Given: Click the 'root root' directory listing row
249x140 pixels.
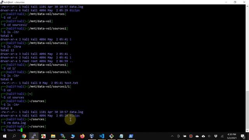Looking at the screenshot, I should [37, 61].
